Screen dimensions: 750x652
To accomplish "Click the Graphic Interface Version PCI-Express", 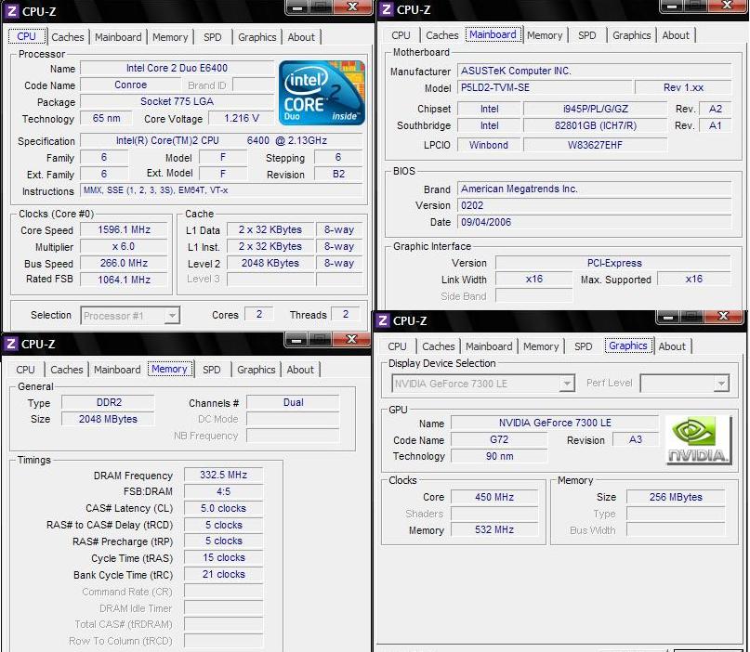I will 613,263.
